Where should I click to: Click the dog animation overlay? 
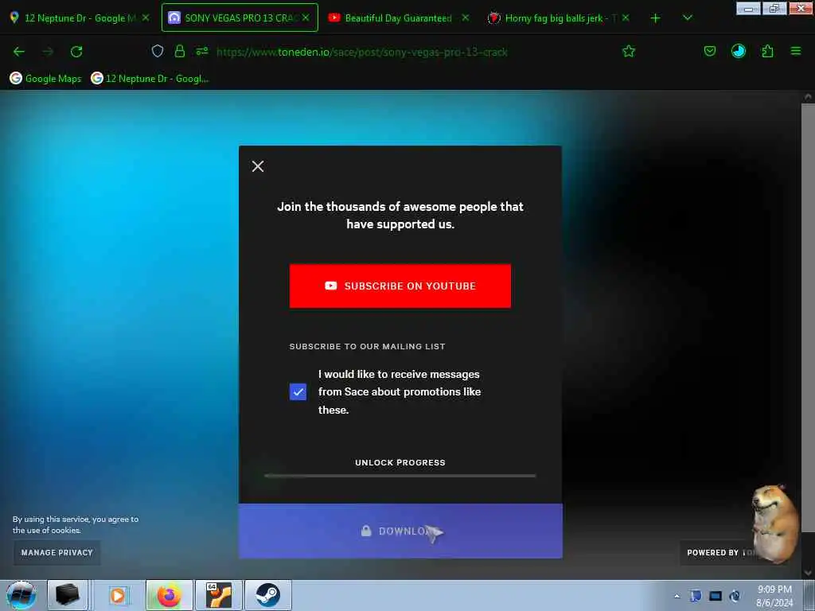coord(774,523)
